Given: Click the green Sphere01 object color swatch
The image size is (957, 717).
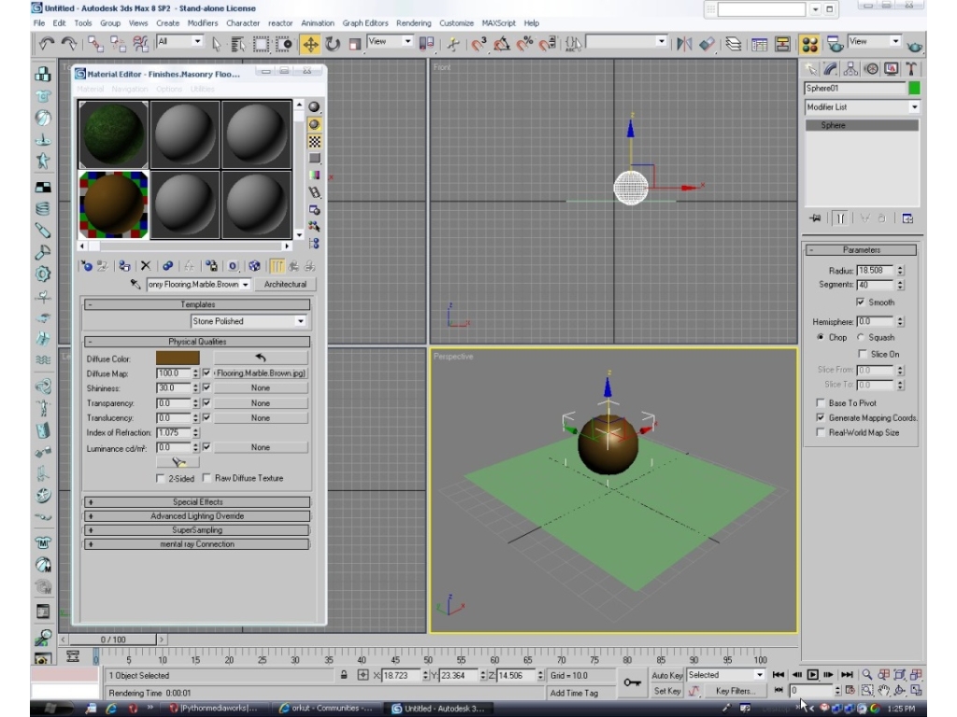Looking at the screenshot, I should (x=914, y=89).
